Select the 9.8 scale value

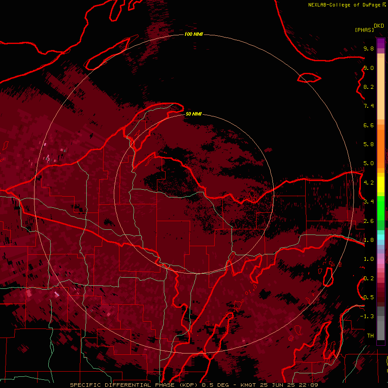[369, 48]
